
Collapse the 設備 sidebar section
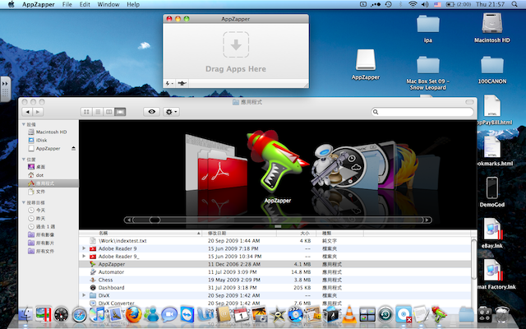(24, 124)
